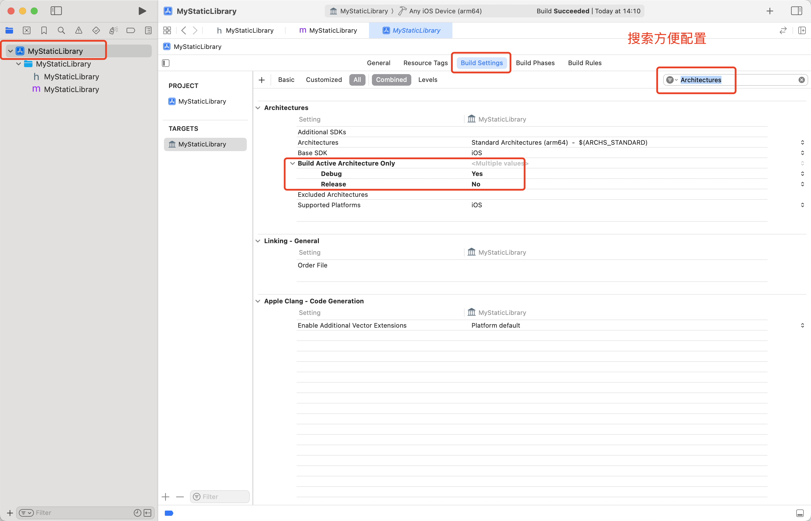Hide the project and targets list
The height and width of the screenshot is (521, 811).
[165, 63]
